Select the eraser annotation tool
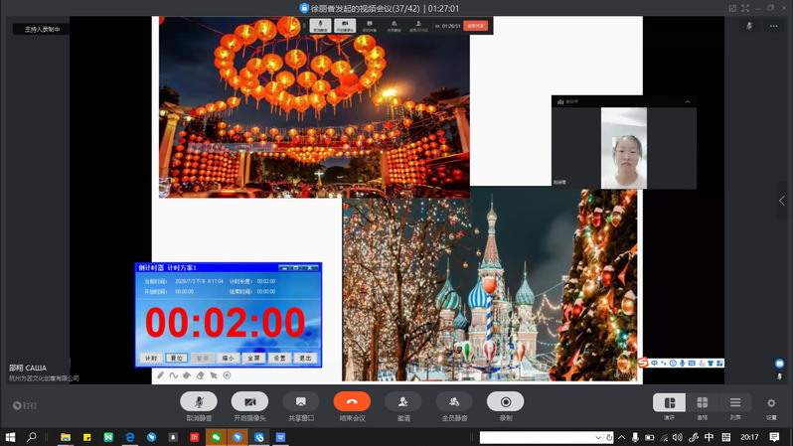The image size is (793, 446). 201,375
